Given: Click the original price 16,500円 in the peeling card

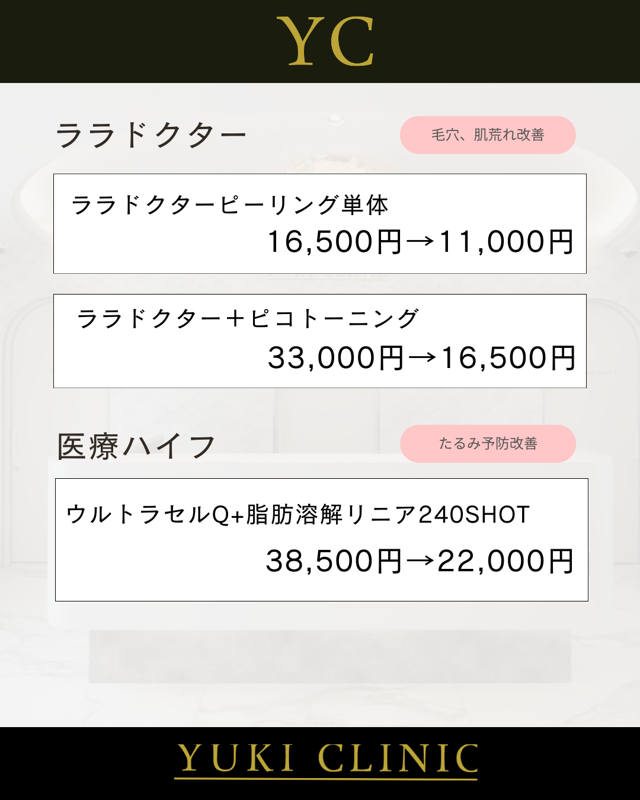Looking at the screenshot, I should [335, 242].
